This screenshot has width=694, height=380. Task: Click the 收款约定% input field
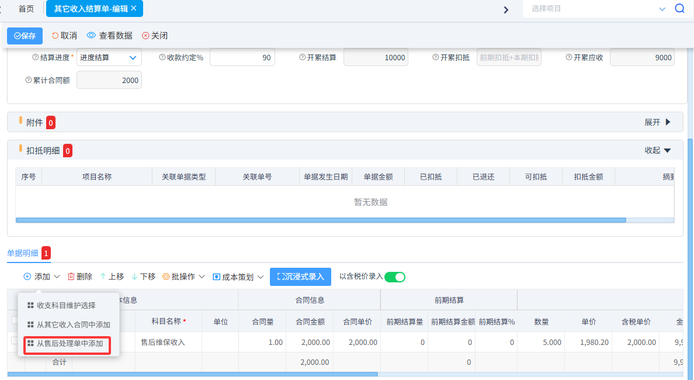pos(242,57)
